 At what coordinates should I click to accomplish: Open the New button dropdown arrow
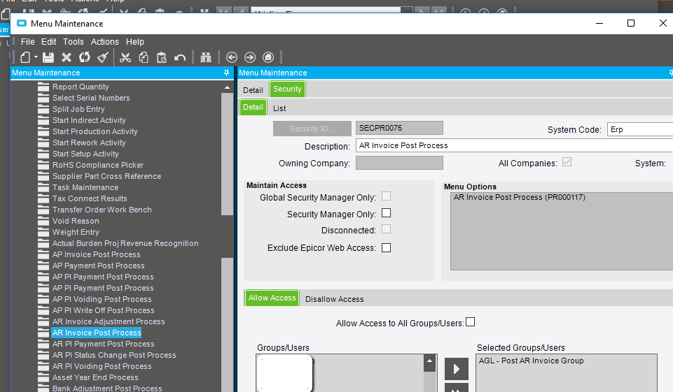coord(36,57)
